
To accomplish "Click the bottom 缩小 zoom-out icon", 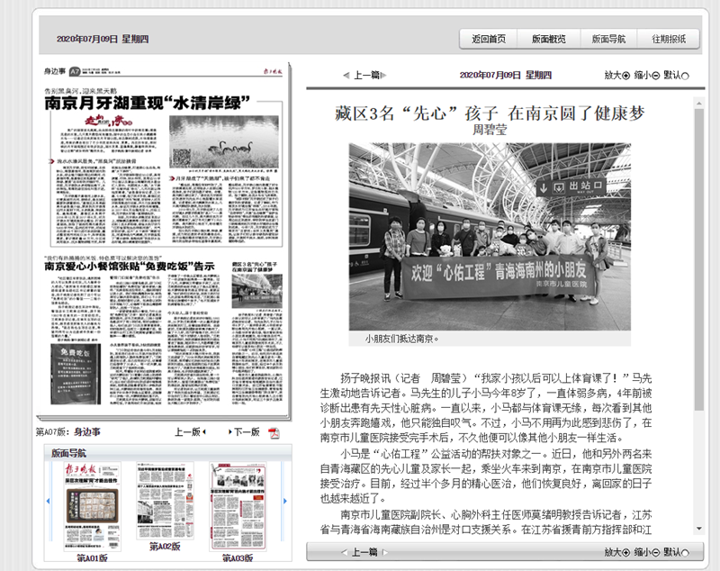I will pos(656,552).
